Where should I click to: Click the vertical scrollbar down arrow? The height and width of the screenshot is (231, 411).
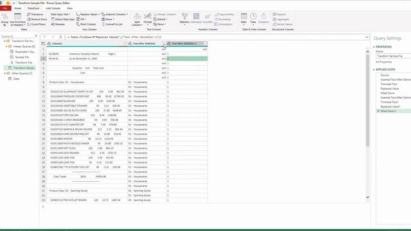(x=367, y=197)
